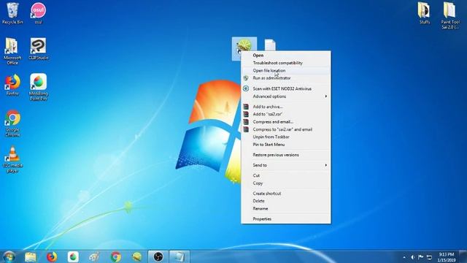
Task: Show hidden system tray icons
Action: tap(404, 257)
